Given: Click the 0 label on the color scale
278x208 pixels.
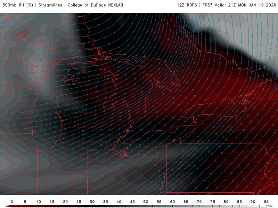Looking at the screenshot, I should click(x=12, y=202).
